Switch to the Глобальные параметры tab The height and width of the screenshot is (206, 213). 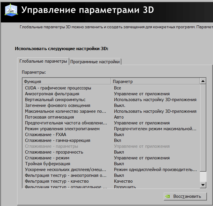43,61
